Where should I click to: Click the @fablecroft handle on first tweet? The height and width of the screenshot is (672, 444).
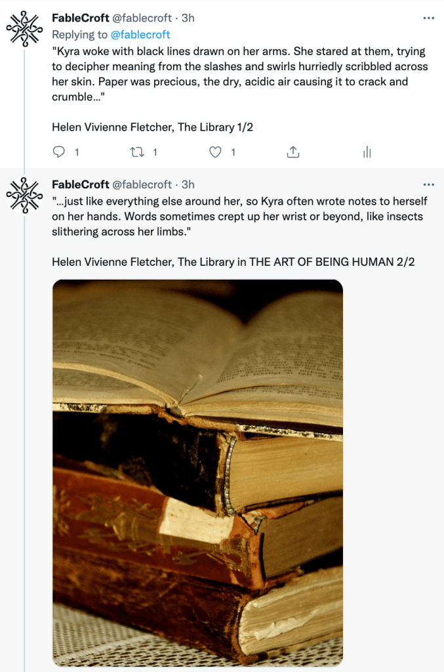pos(142,18)
